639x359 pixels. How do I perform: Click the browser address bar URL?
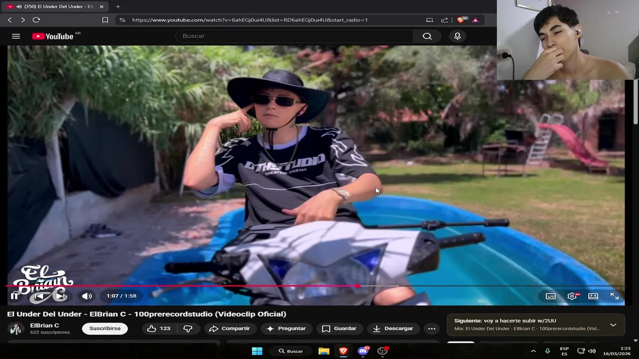coord(250,20)
